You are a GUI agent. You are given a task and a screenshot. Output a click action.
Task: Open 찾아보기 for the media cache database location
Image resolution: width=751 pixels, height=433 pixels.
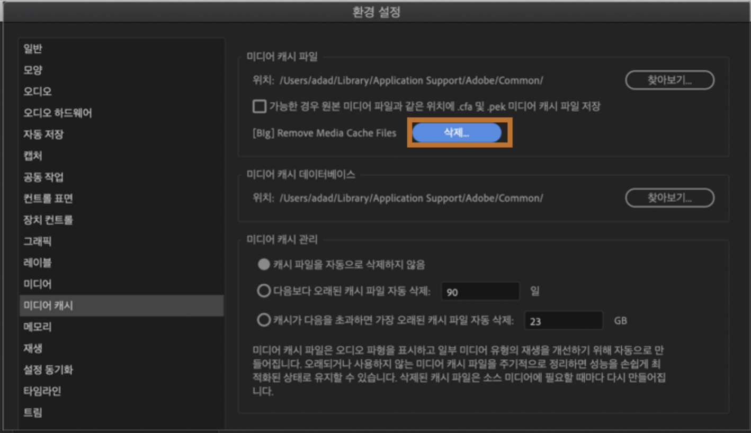[669, 197]
